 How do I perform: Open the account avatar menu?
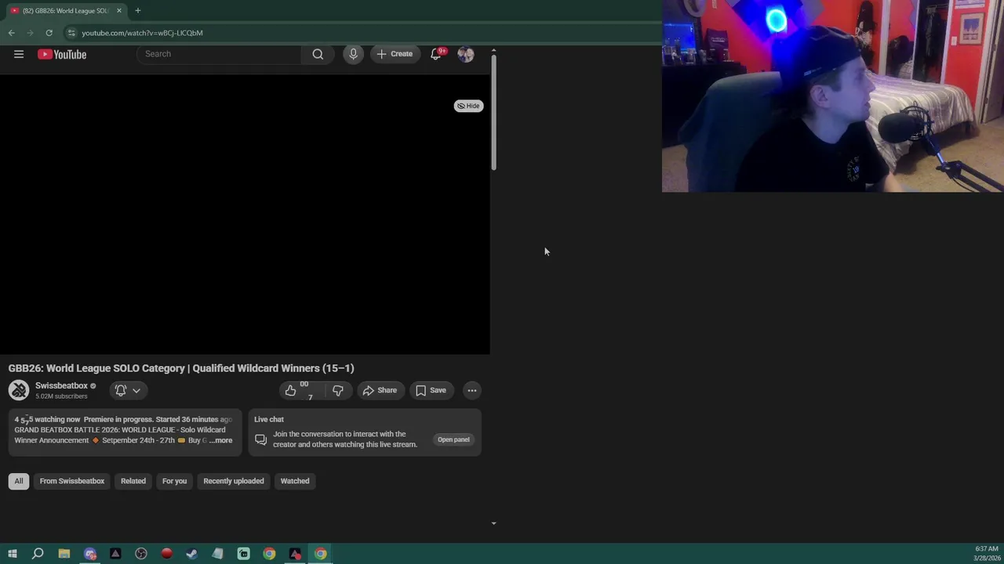pyautogui.click(x=466, y=54)
